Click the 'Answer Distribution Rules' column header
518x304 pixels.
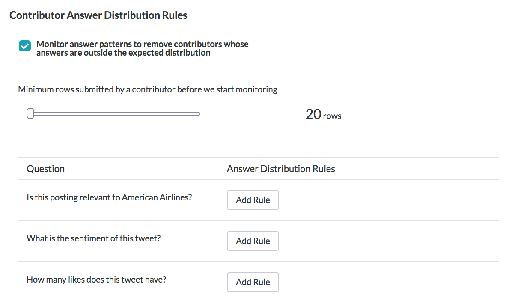coord(281,169)
